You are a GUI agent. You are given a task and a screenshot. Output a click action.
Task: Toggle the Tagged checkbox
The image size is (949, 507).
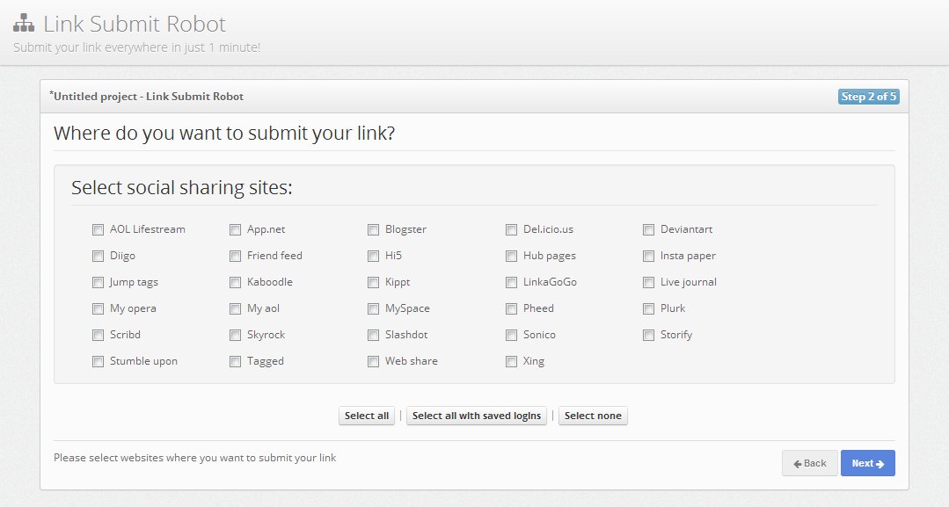(x=236, y=362)
